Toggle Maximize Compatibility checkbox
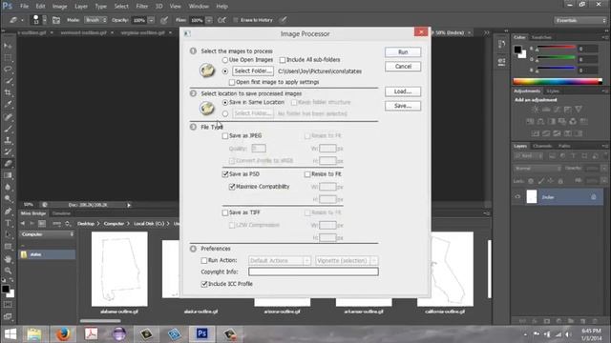This screenshot has width=611, height=343. 232,187
